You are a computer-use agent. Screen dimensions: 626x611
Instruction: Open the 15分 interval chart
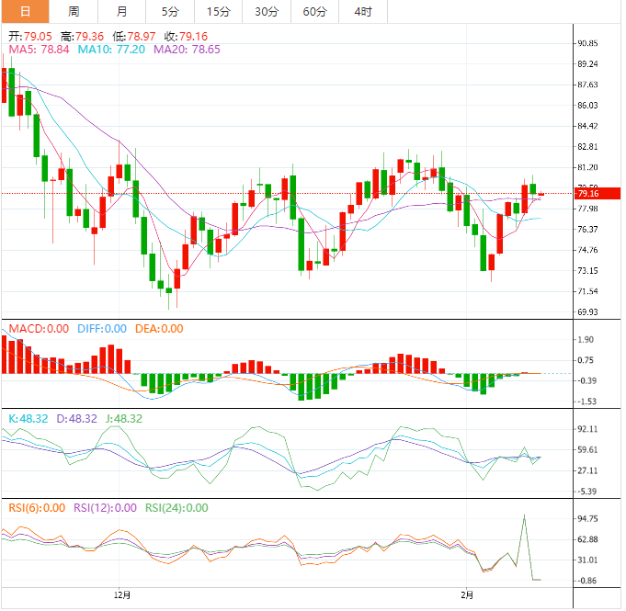tap(218, 12)
